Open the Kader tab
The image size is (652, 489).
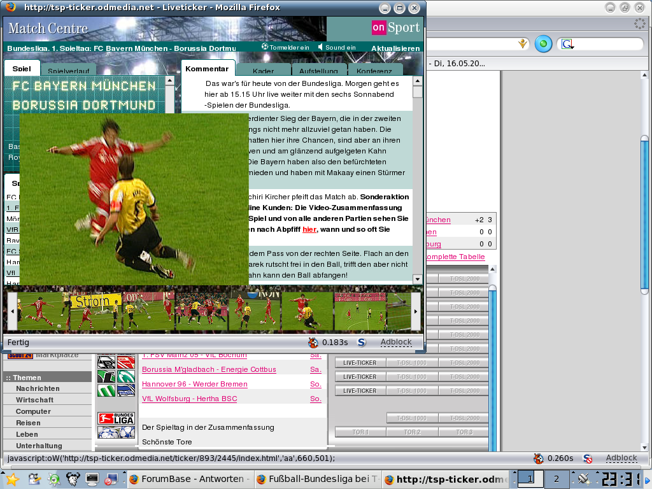pos(263,71)
